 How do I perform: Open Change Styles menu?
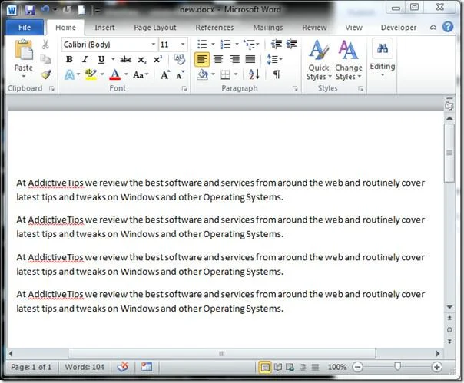pos(349,60)
